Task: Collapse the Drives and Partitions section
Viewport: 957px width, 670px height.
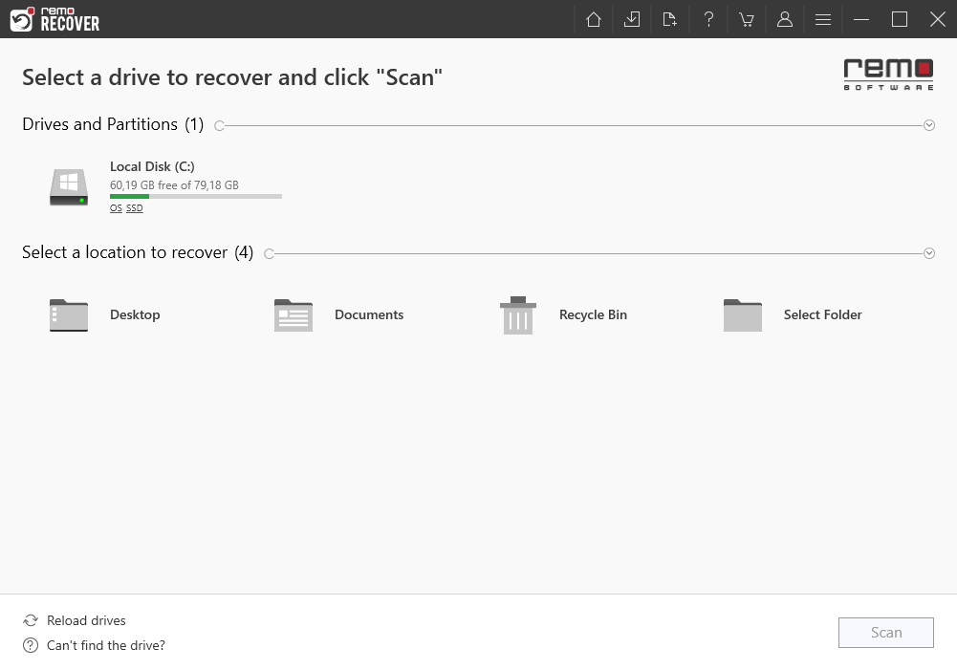Action: pyautogui.click(x=927, y=124)
